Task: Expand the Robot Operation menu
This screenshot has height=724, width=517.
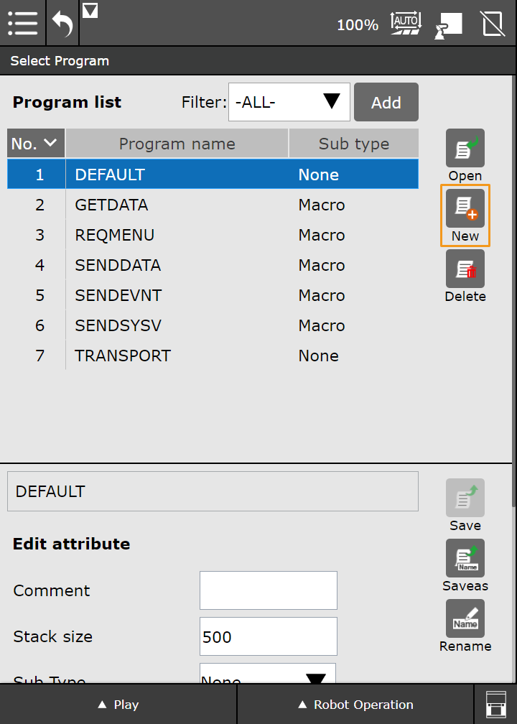Action: (x=355, y=705)
